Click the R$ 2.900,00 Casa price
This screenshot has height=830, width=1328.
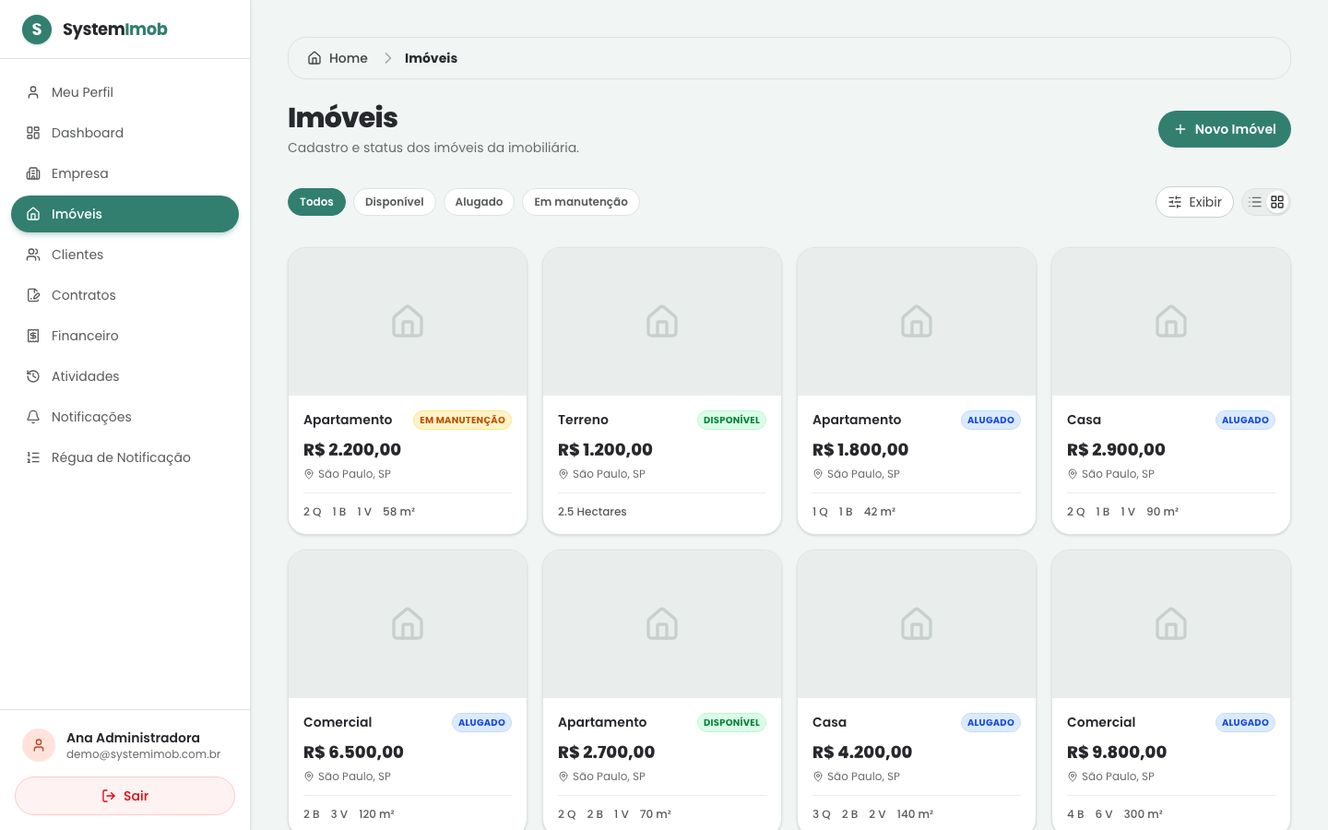point(1116,450)
